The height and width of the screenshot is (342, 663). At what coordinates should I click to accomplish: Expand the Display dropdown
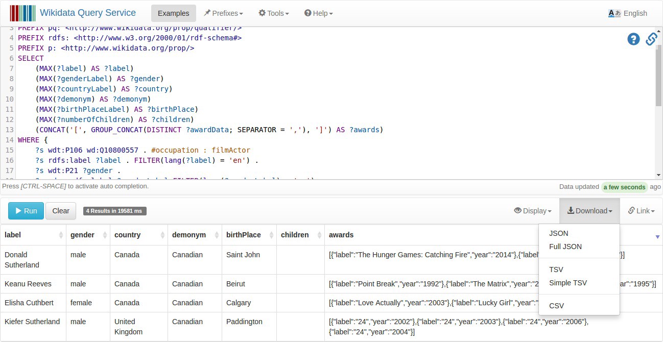click(x=533, y=211)
